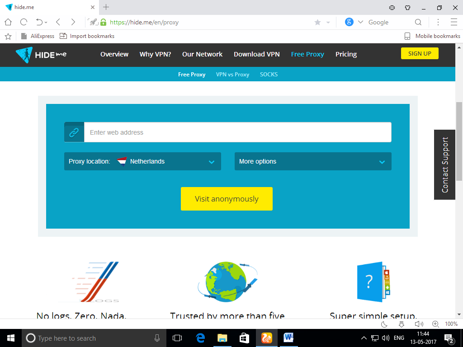Click the 100% zoom level
The width and height of the screenshot is (463, 347).
click(x=451, y=324)
